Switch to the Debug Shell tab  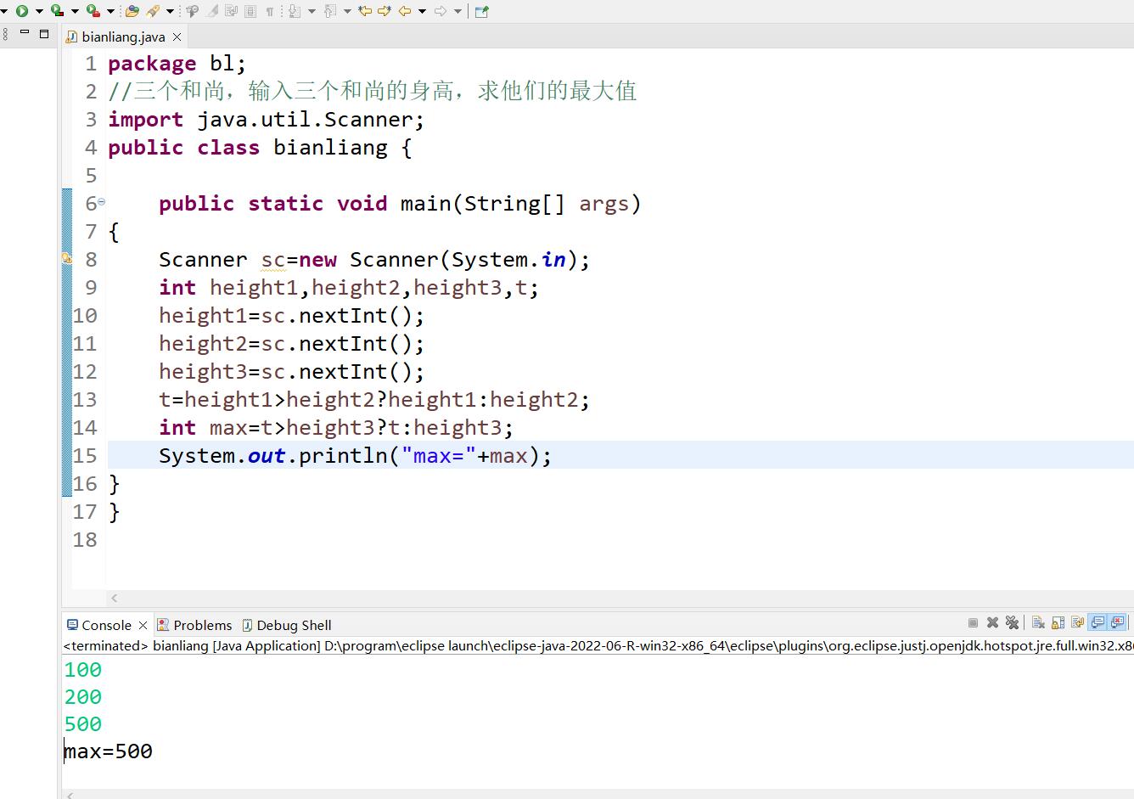[x=286, y=625]
